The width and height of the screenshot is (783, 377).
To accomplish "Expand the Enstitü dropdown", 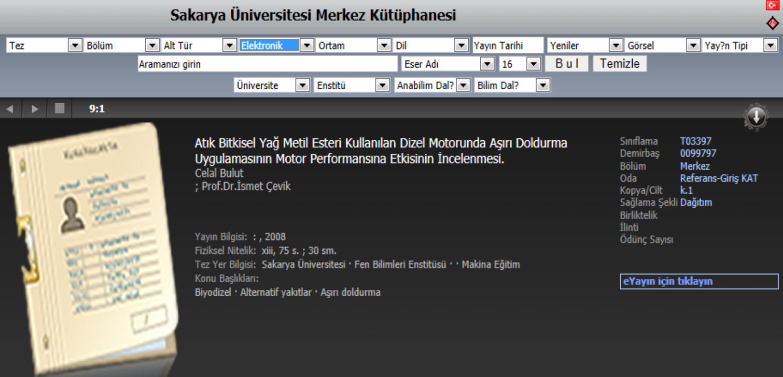I will tap(351, 85).
